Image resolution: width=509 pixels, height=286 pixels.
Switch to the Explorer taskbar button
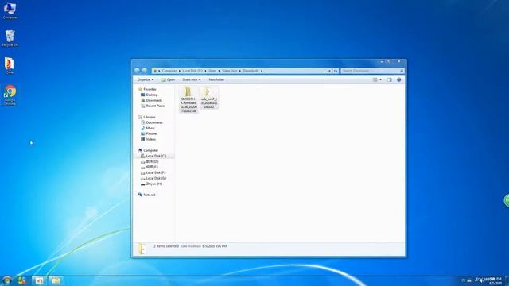coord(56,280)
